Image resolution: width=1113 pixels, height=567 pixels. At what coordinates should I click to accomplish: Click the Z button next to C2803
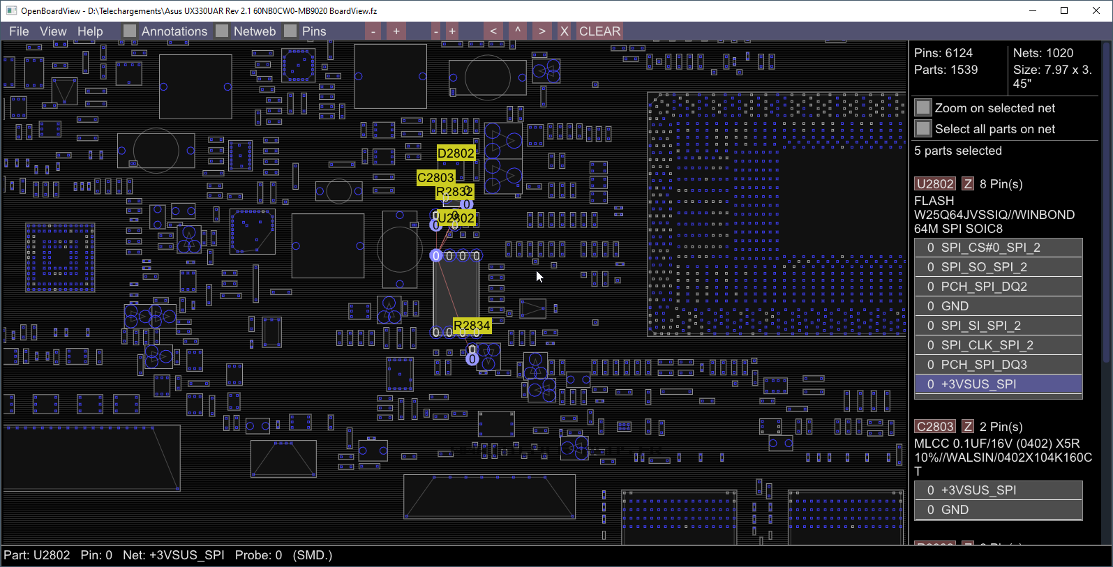point(967,427)
